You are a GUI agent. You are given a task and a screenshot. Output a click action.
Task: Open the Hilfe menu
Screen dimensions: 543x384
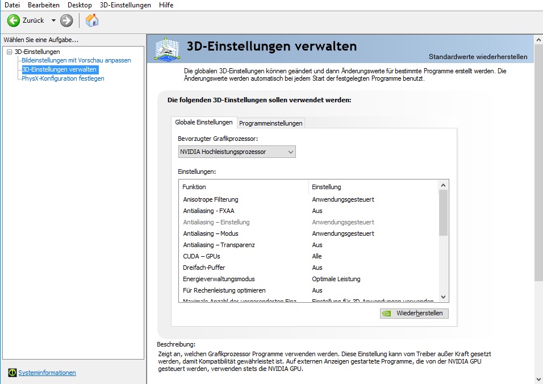click(166, 5)
